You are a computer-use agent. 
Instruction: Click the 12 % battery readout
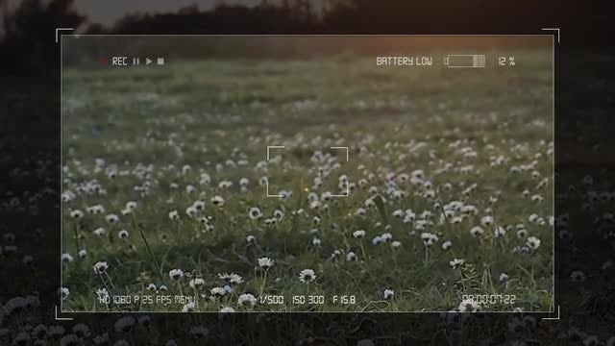click(x=506, y=62)
